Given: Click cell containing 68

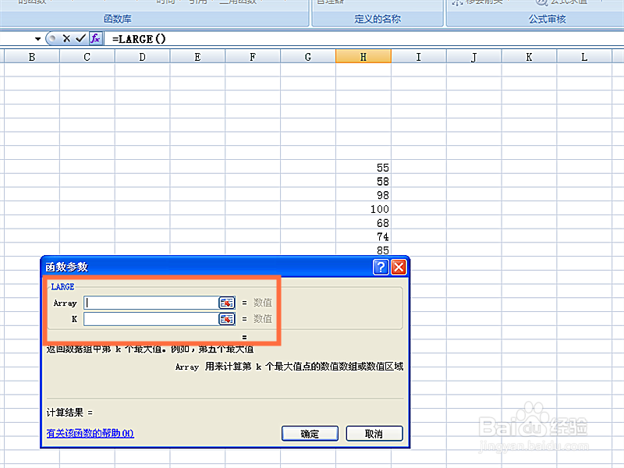Looking at the screenshot, I should coord(363,223).
